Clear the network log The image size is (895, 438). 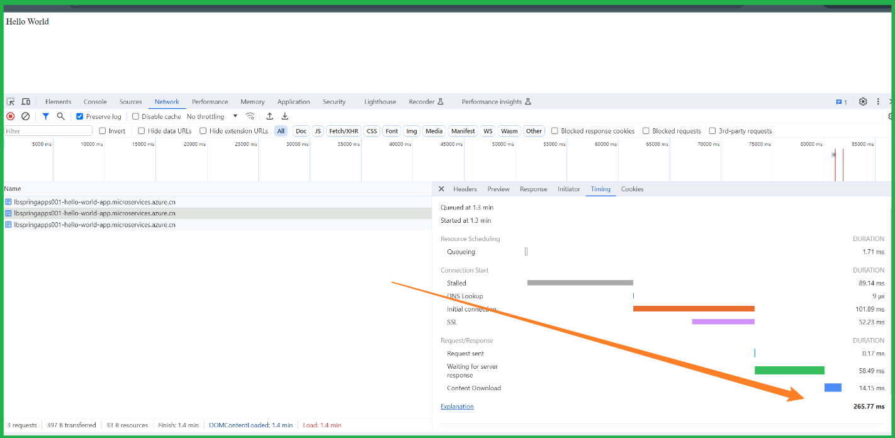point(26,116)
